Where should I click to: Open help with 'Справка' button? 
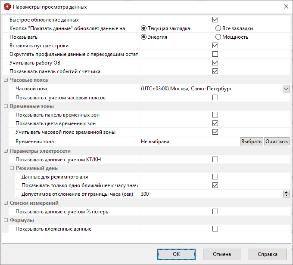pos(267,254)
